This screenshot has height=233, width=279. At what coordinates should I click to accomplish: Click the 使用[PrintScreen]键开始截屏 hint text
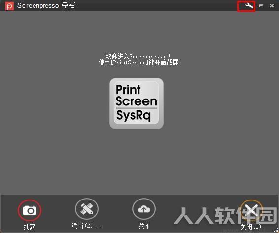(x=139, y=63)
